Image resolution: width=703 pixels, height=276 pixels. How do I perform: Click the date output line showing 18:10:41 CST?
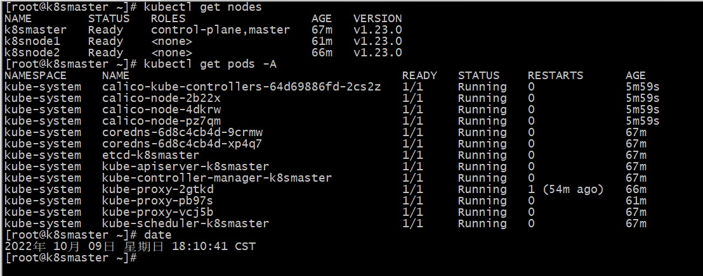pyautogui.click(x=129, y=246)
